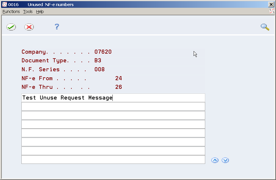The image size is (276, 180).
Task: Click the seventh message text line
Action: (113, 151)
